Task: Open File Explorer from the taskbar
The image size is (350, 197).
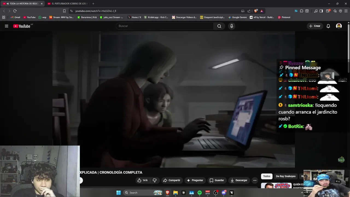Action: [x=176, y=193]
